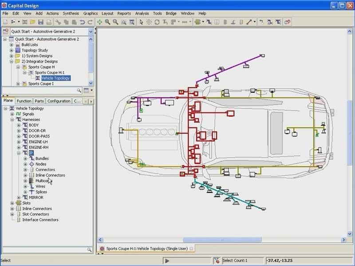Expand the Build Lists tree node
The width and height of the screenshot is (355, 266).
(12, 45)
